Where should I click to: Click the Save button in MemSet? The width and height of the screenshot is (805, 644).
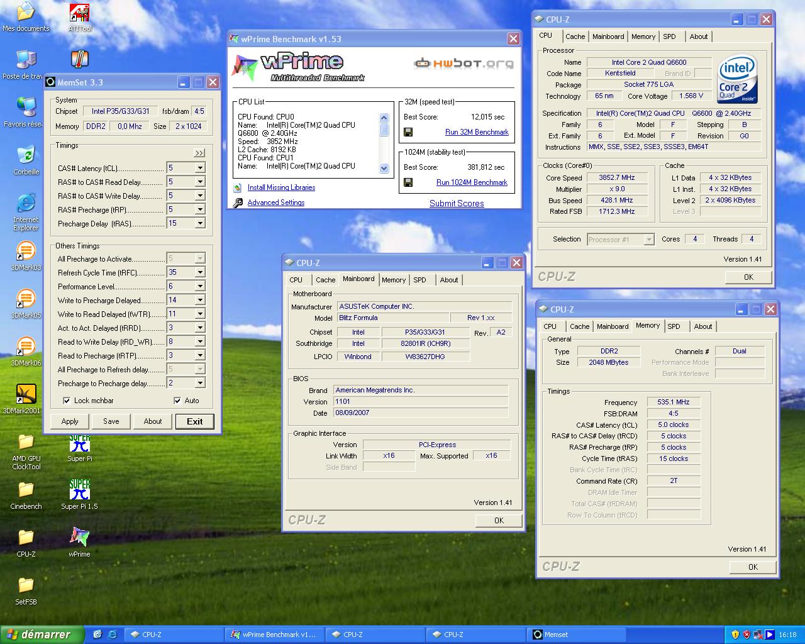[x=111, y=421]
